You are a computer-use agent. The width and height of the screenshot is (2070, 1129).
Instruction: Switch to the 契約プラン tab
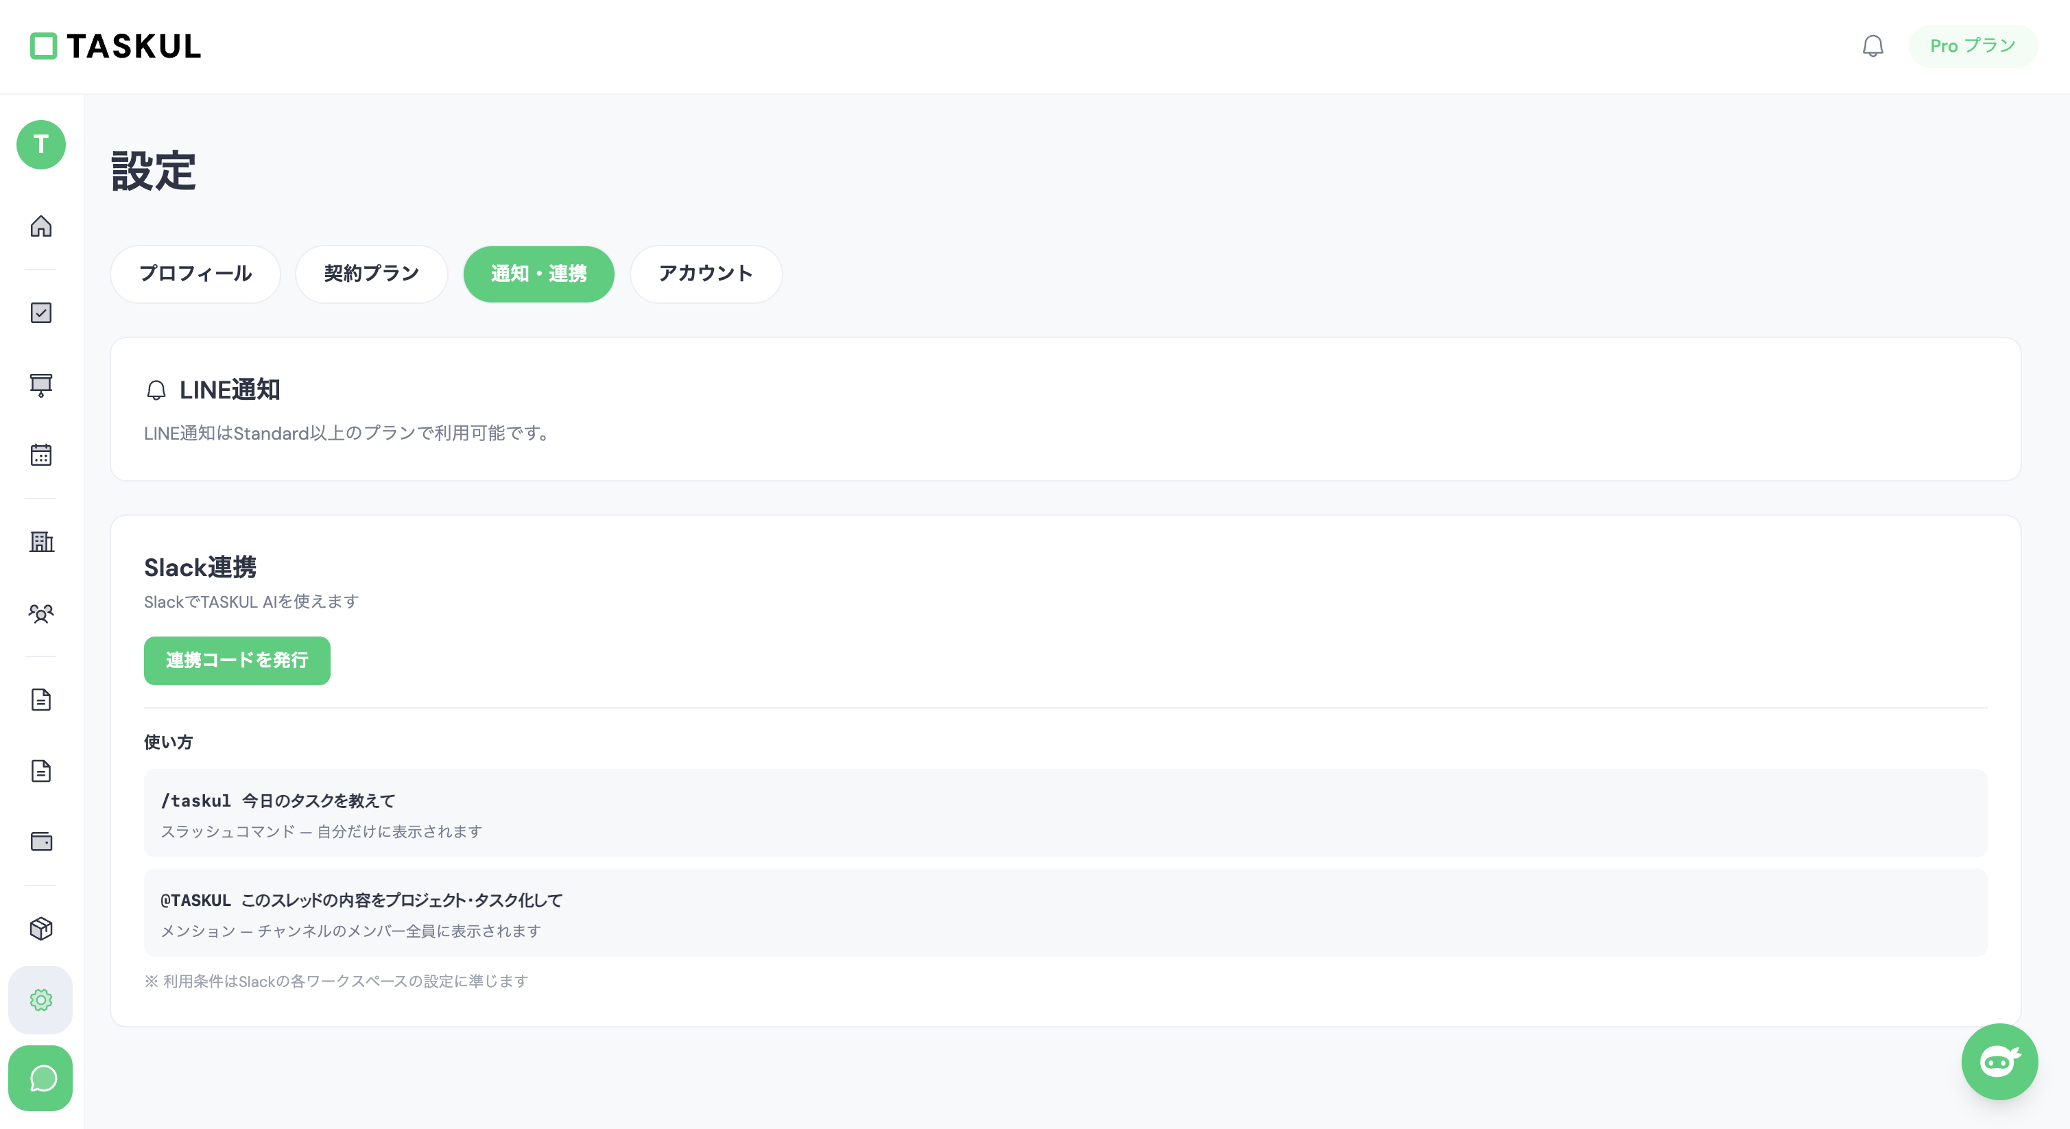[x=371, y=274]
